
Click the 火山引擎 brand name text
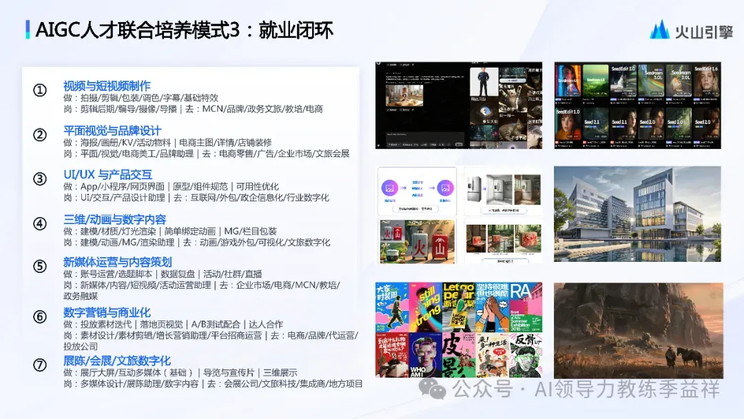point(703,31)
